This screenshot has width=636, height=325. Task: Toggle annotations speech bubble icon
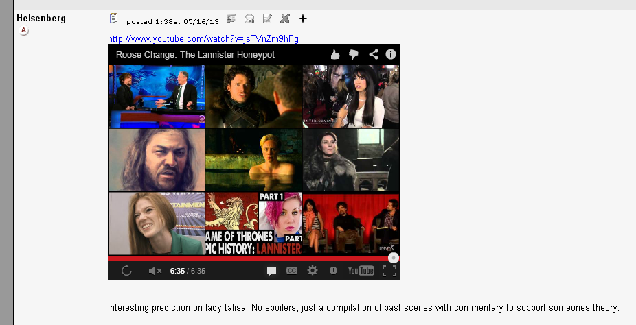(271, 271)
